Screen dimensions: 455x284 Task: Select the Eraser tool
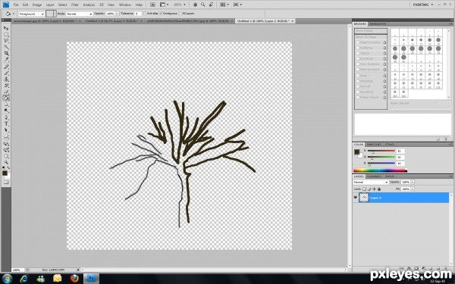pyautogui.click(x=6, y=92)
